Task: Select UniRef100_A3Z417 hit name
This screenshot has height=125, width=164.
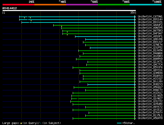Action: click(150, 93)
